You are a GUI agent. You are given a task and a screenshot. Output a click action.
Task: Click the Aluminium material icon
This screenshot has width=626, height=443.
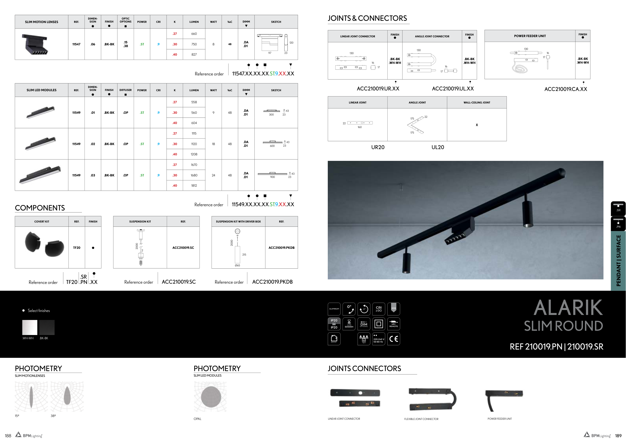[x=334, y=309]
